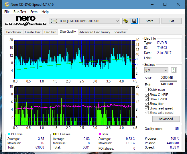
Task: Uncheck Show C2/PIF
Action: pos(147,99)
